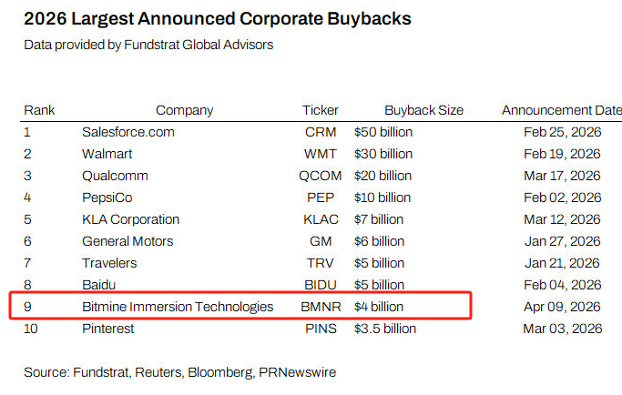Click the Rank column header

39,110
